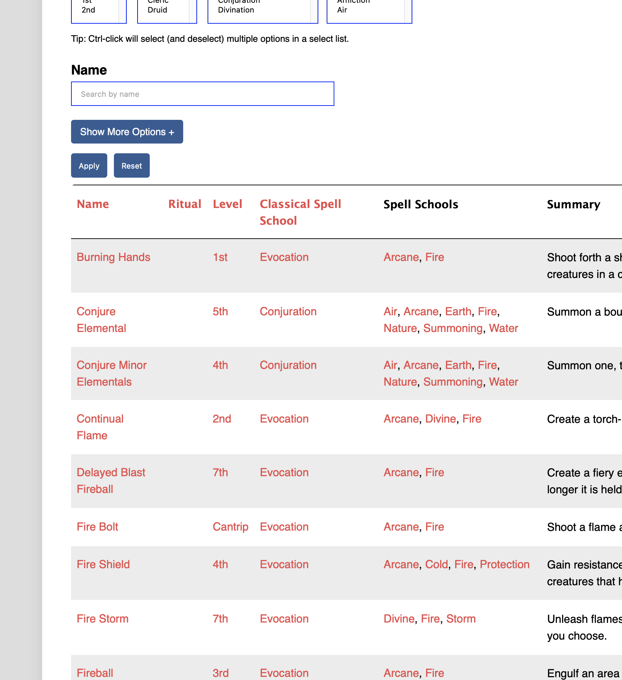Click Evocation in Continual Flame row
This screenshot has height=680, width=622.
point(284,419)
